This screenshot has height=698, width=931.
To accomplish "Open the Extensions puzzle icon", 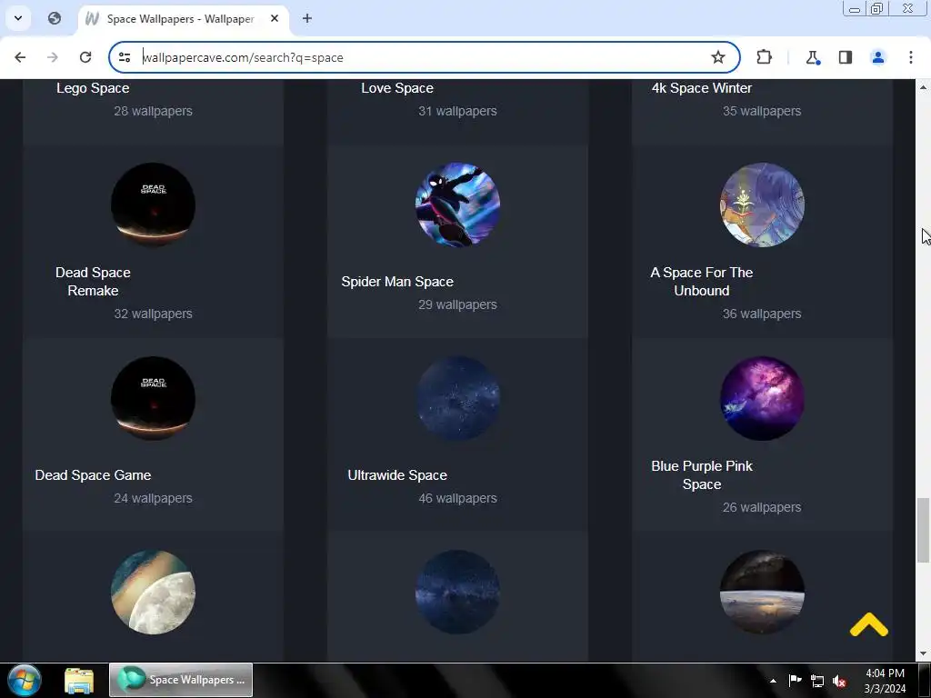I will (764, 57).
